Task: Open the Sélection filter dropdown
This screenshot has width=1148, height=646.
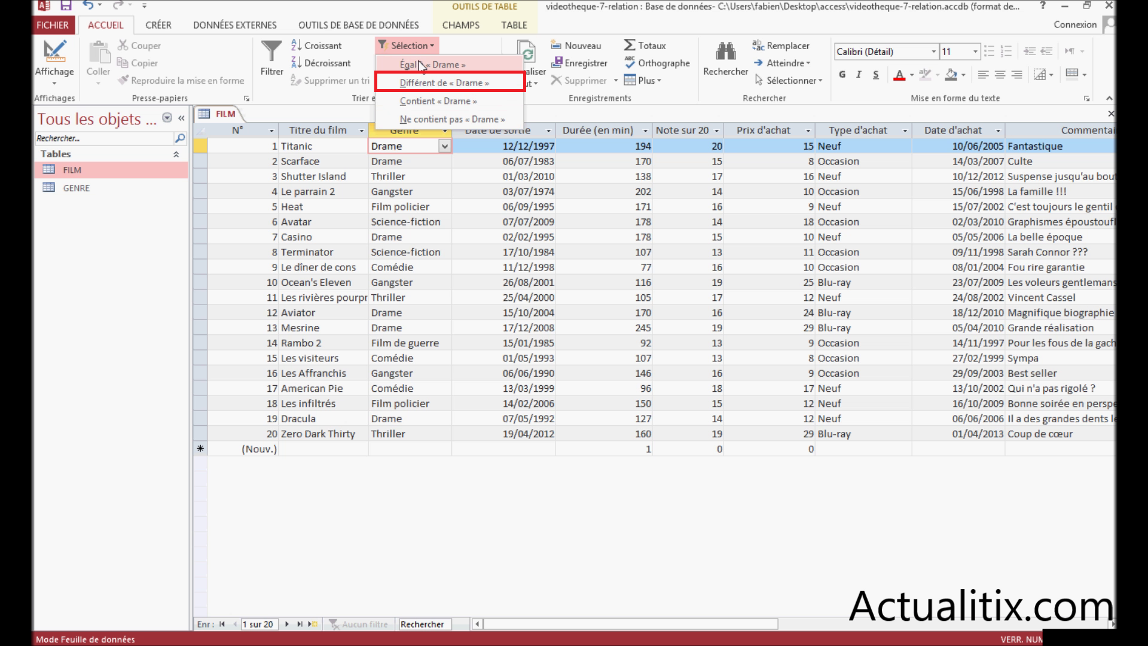Action: pyautogui.click(x=407, y=45)
